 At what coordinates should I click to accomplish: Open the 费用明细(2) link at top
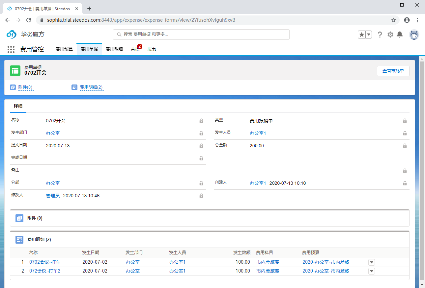92,87
